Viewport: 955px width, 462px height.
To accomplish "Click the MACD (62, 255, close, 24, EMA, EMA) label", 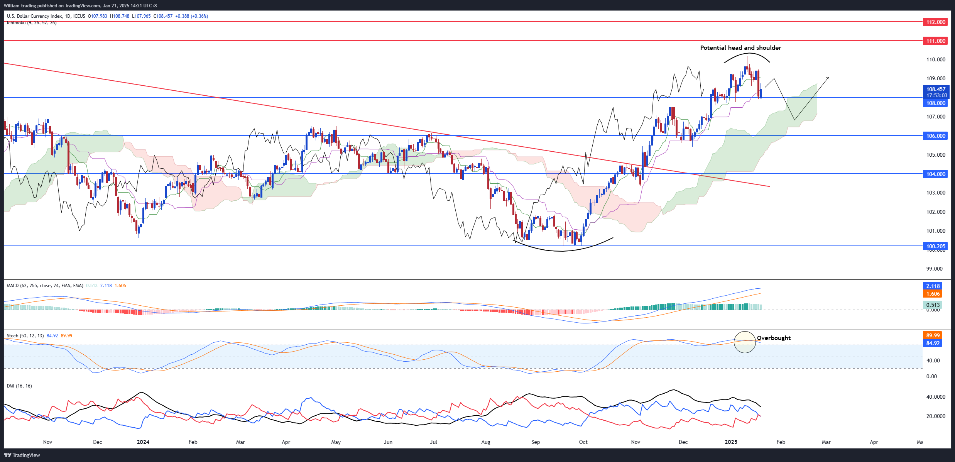I will (x=45, y=286).
